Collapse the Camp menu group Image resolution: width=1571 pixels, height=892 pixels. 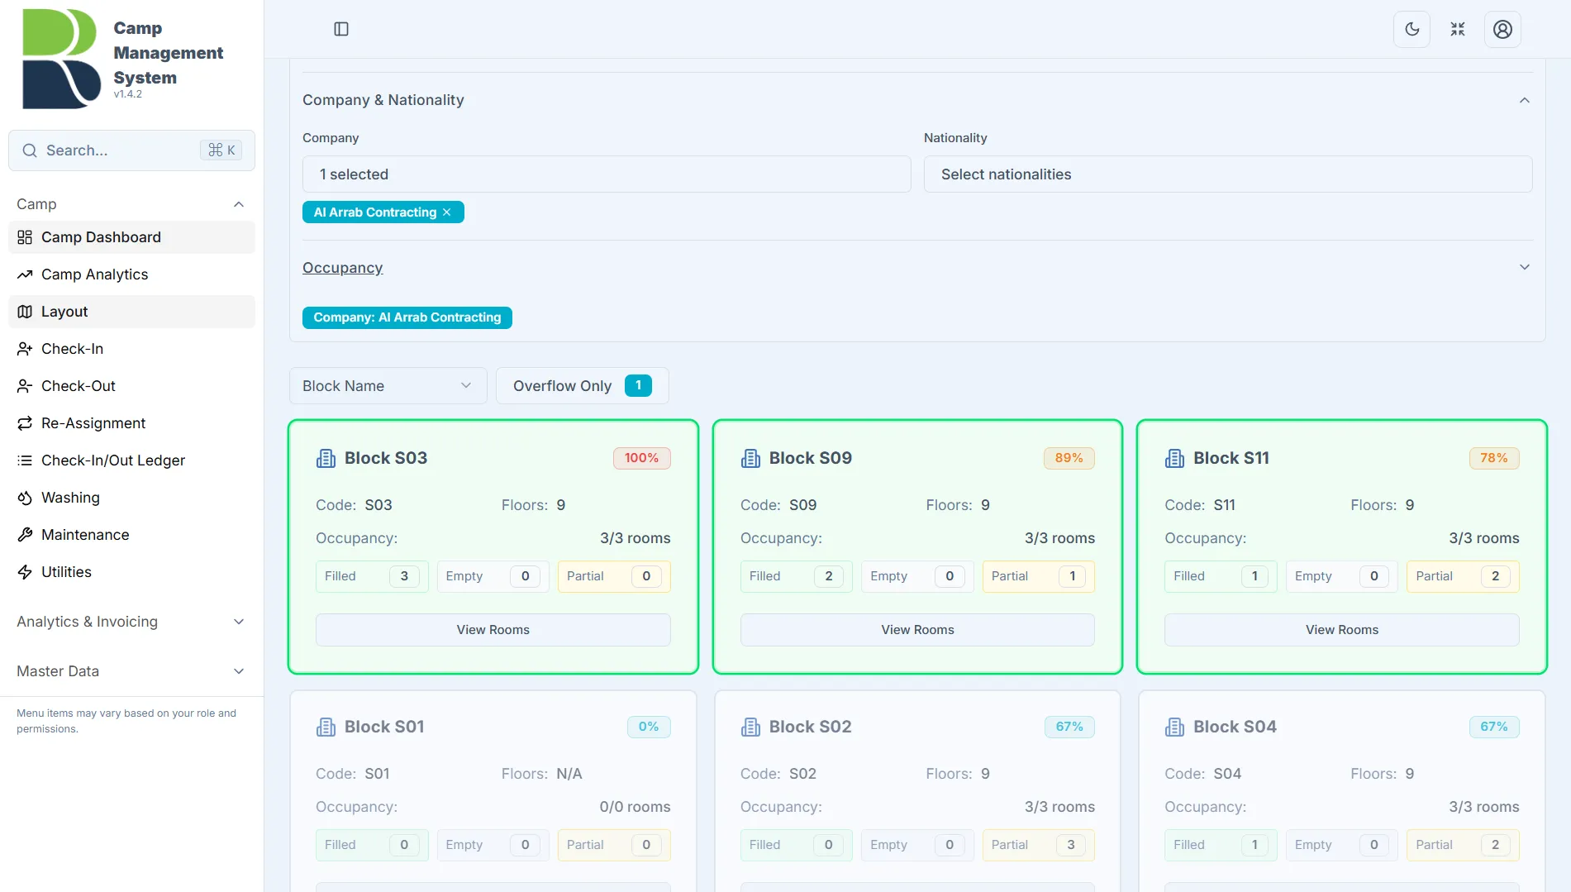point(131,204)
